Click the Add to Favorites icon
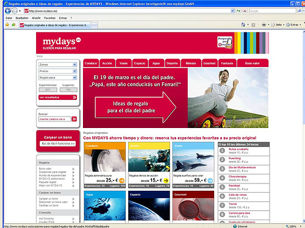305x228 pixels. 13,25
